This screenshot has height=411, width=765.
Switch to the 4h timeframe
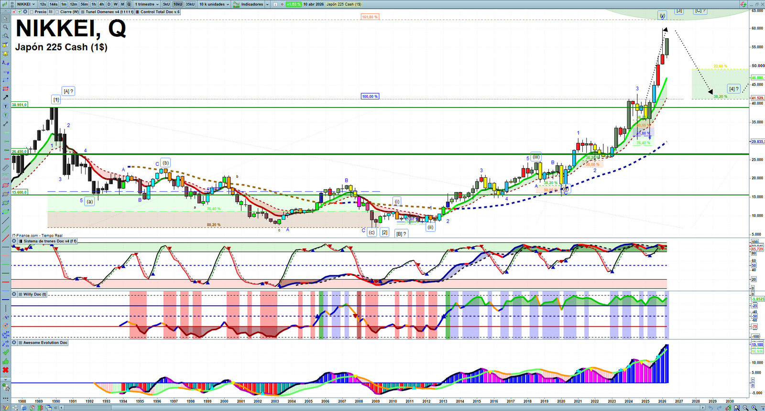(x=101, y=4)
